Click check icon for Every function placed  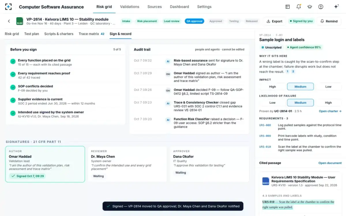[x=13, y=61]
